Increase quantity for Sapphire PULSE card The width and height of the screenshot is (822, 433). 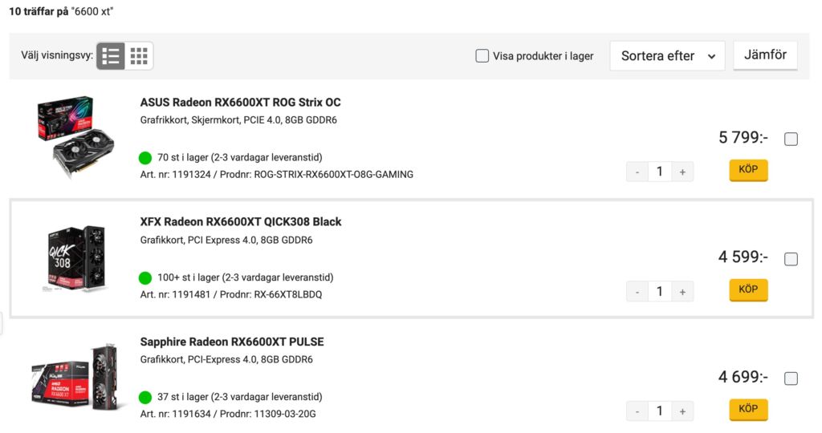[x=682, y=411]
